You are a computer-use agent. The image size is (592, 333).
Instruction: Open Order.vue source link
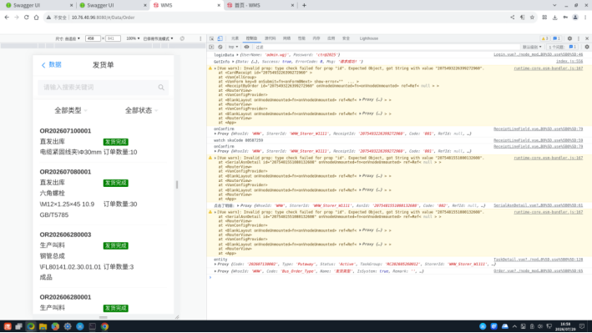click(x=538, y=270)
